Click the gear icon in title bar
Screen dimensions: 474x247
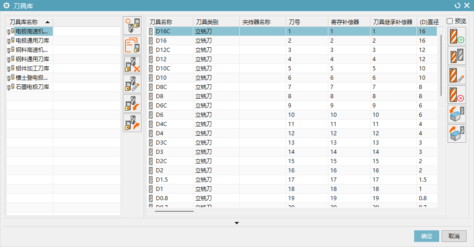pyautogui.click(x=6, y=6)
